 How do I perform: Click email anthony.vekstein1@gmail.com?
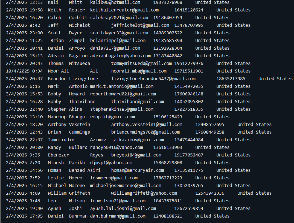point(147,125)
